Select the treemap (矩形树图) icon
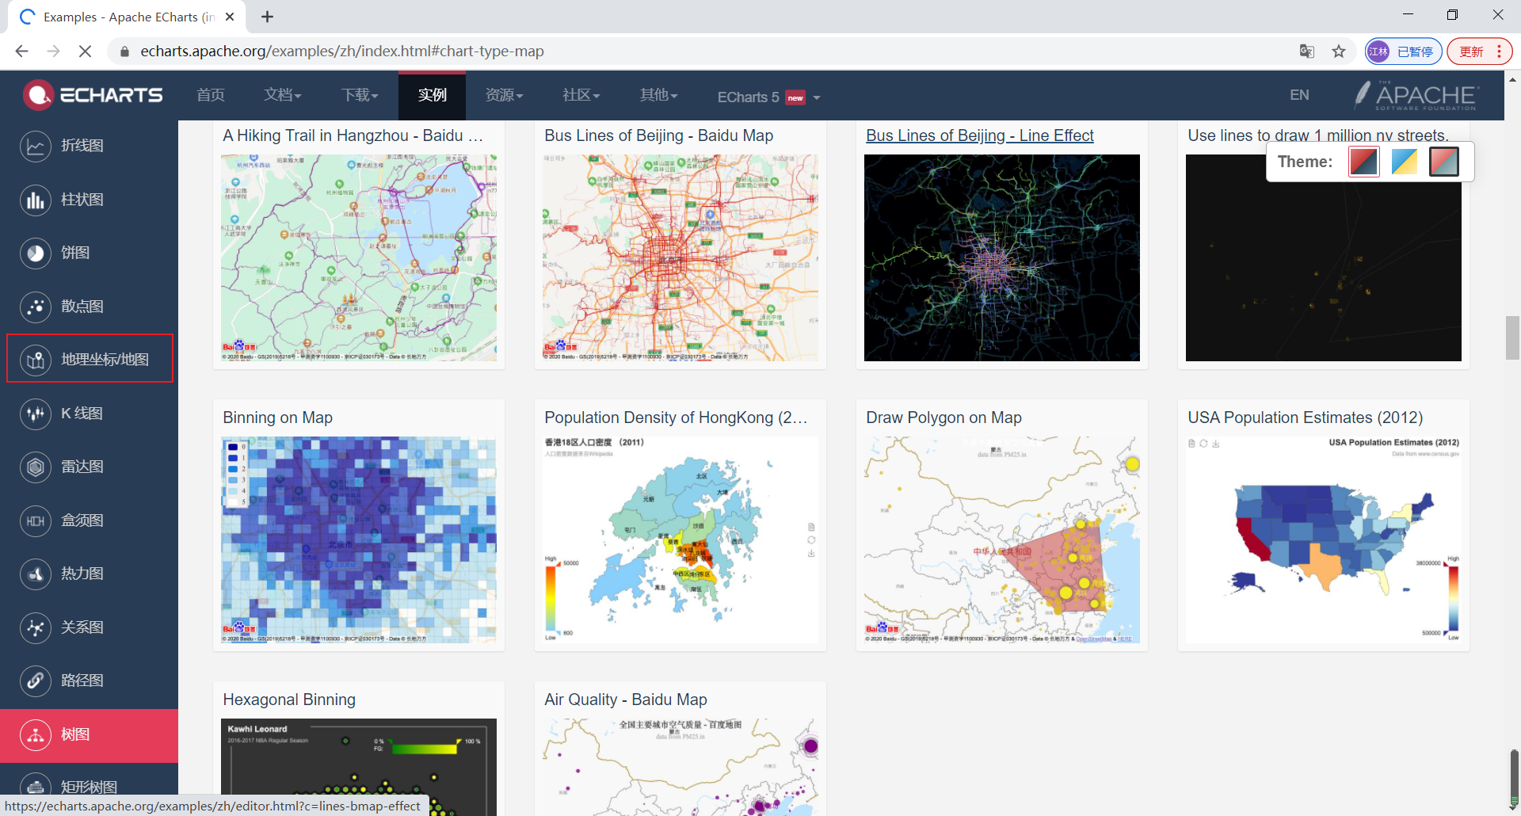The image size is (1521, 816). click(x=36, y=787)
